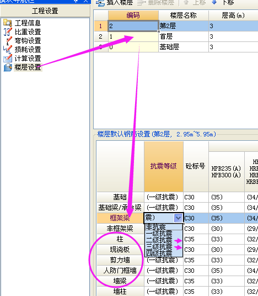This screenshot has width=258, height=296.
Task: Select the 框架梁 row header
Action: point(120,218)
